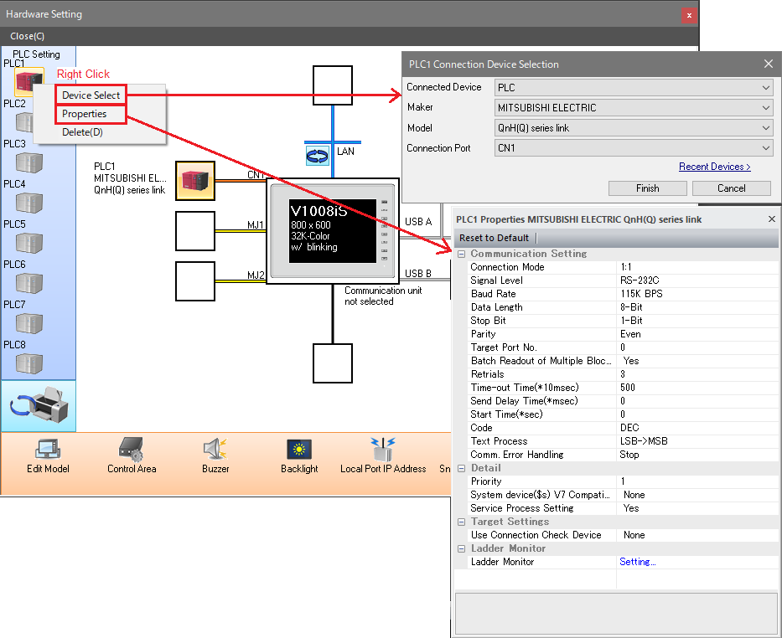Click the Edit Model icon
782x638 pixels.
coord(47,450)
